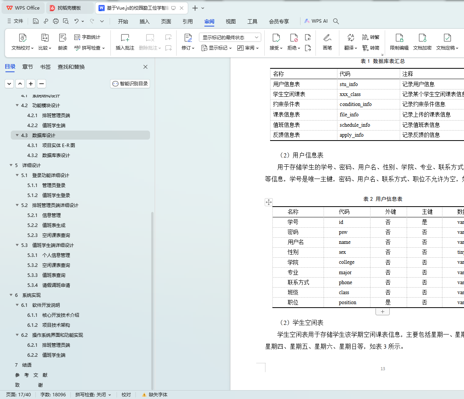The image size is (464, 399).
Task: Add a row below 用户信息表 table
Action: coord(382,312)
